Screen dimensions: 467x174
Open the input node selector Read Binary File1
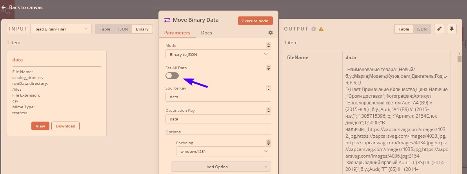point(61,29)
